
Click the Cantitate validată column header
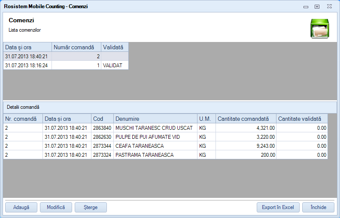point(301,119)
